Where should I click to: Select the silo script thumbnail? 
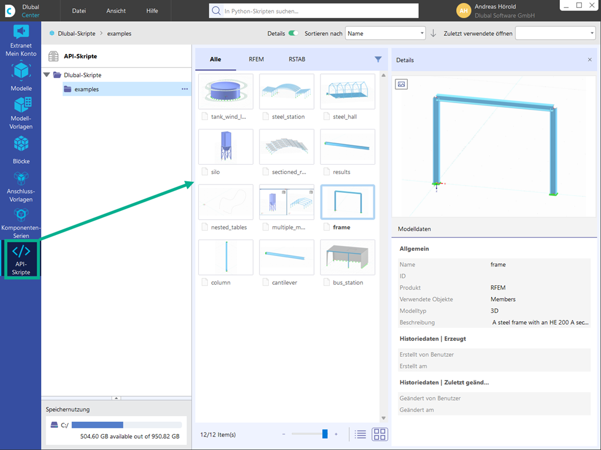click(x=226, y=146)
